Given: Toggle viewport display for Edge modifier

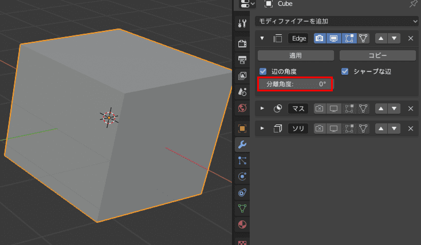Looking at the screenshot, I should (334, 38).
